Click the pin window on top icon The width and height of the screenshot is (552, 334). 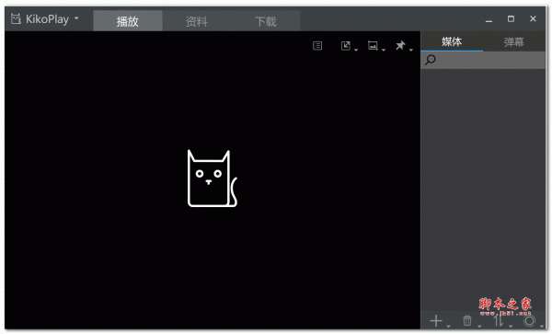tap(400, 46)
